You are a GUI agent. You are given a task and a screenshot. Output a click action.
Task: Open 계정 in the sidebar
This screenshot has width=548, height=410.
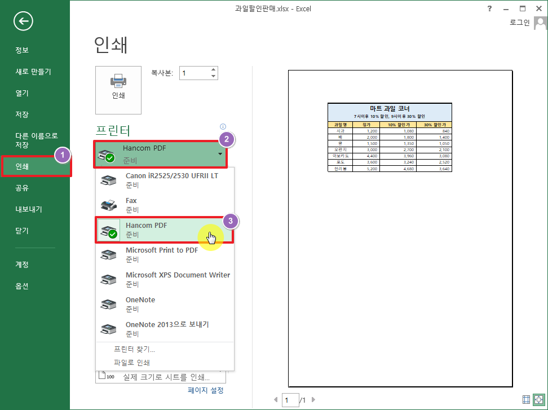pos(21,264)
